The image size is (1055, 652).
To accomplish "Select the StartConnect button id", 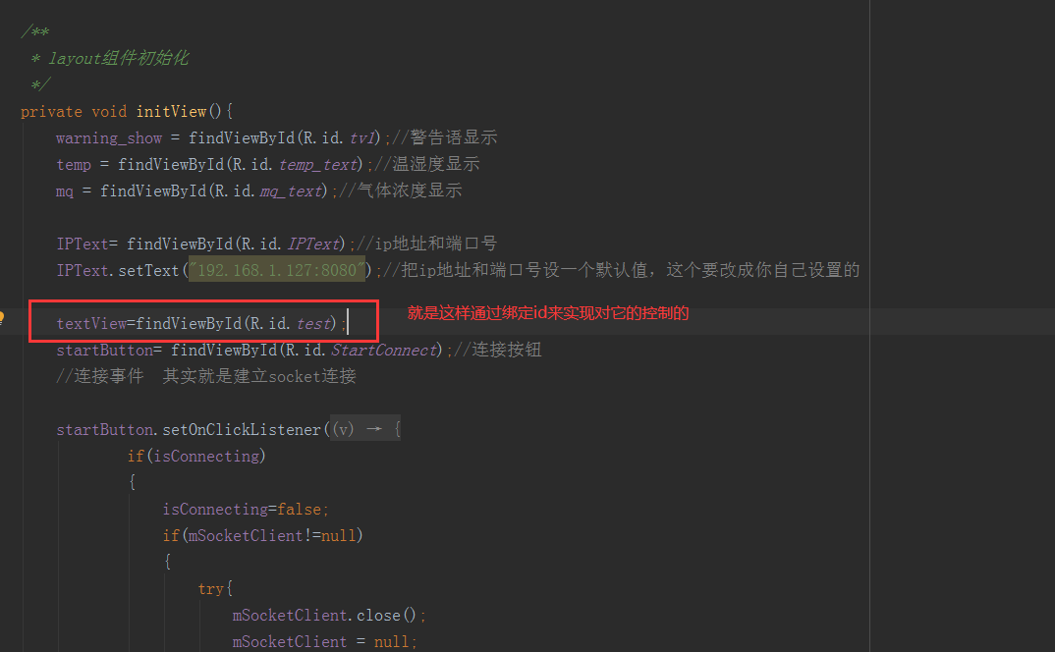I will pos(382,349).
